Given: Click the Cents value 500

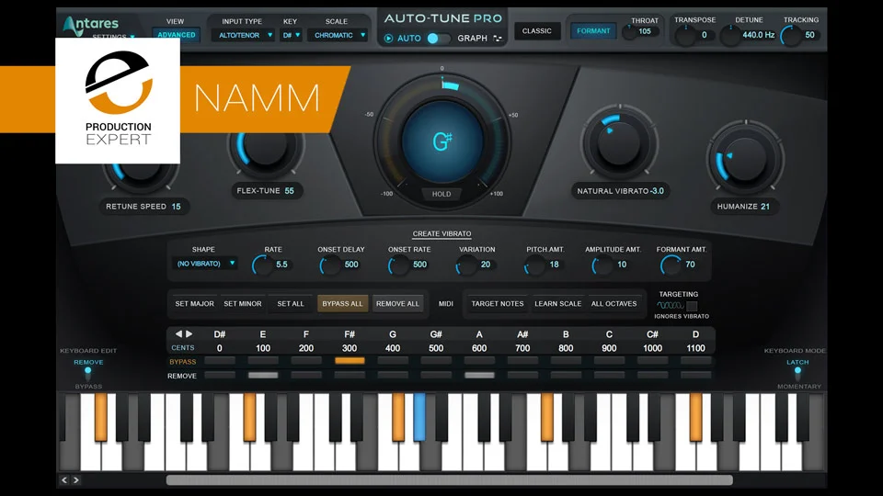Looking at the screenshot, I should (x=436, y=348).
